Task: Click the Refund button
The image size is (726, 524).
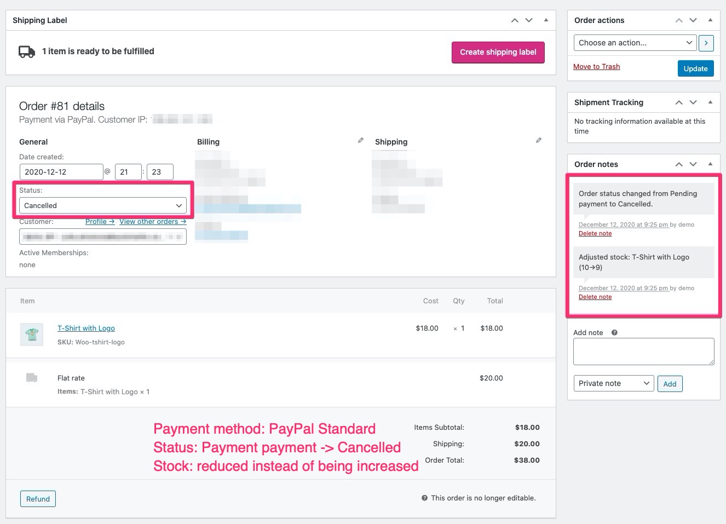Action: coord(38,499)
